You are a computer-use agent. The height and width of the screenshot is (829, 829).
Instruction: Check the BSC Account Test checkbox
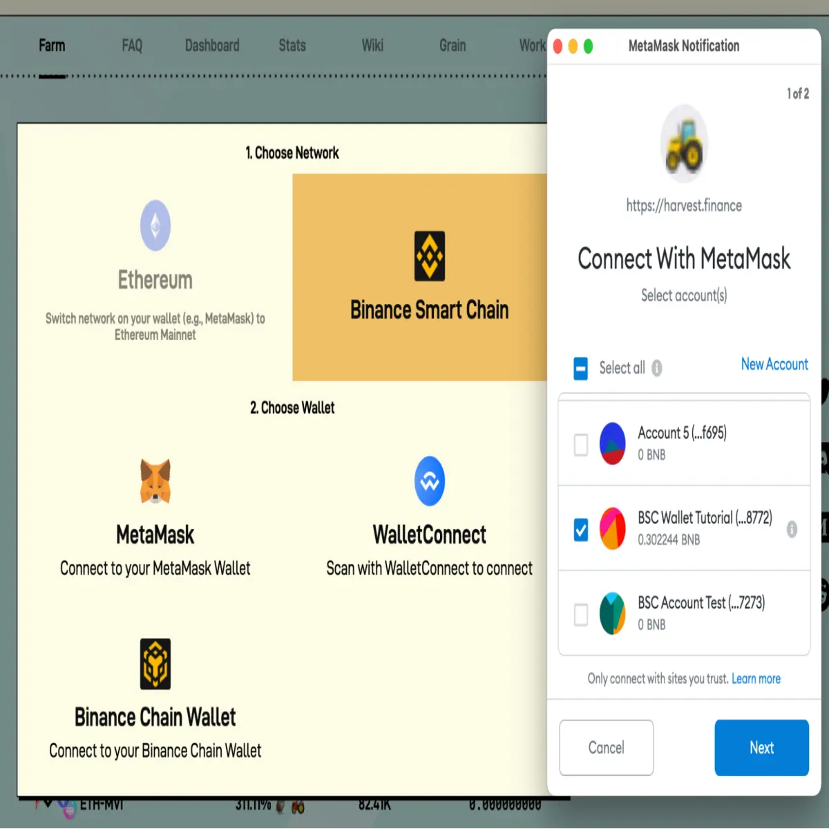(581, 615)
